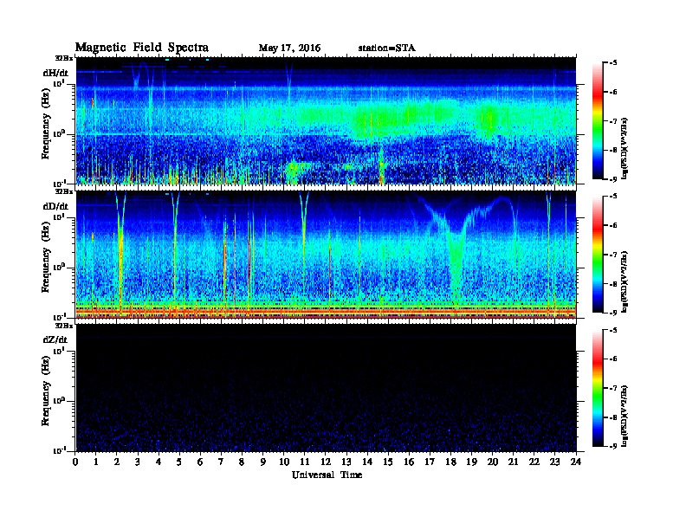Click hour 4 on the Universal Time axis

coord(159,462)
